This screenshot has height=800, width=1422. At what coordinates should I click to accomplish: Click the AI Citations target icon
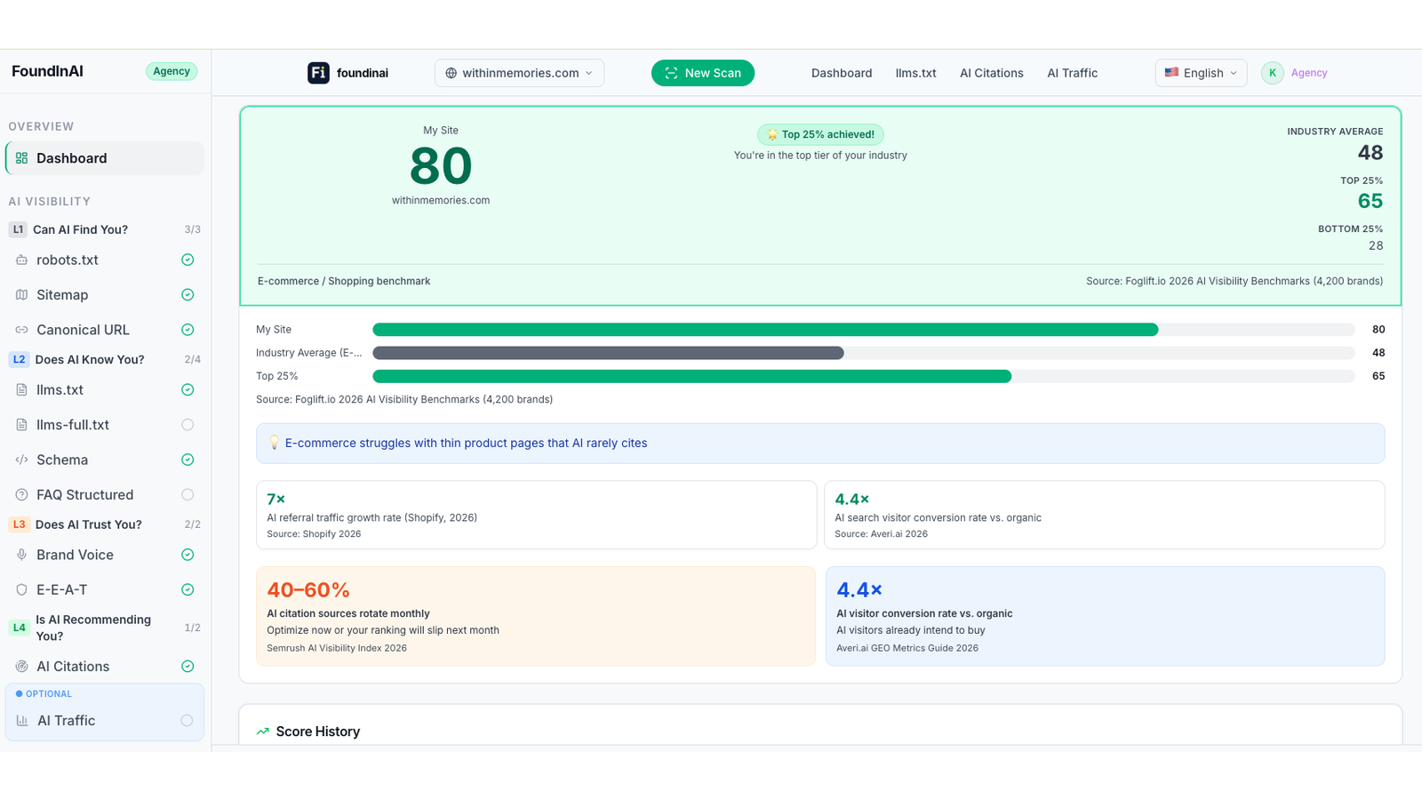(21, 667)
